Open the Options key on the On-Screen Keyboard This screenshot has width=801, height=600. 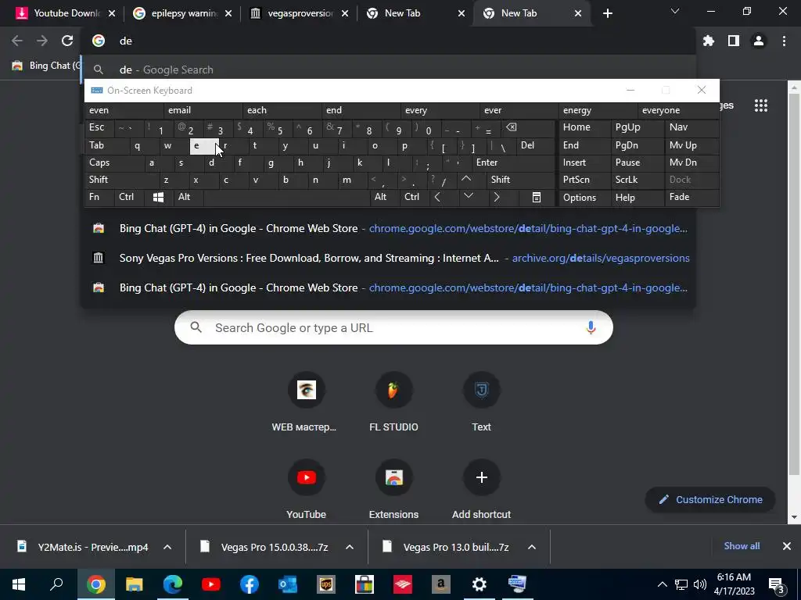pyautogui.click(x=585, y=197)
